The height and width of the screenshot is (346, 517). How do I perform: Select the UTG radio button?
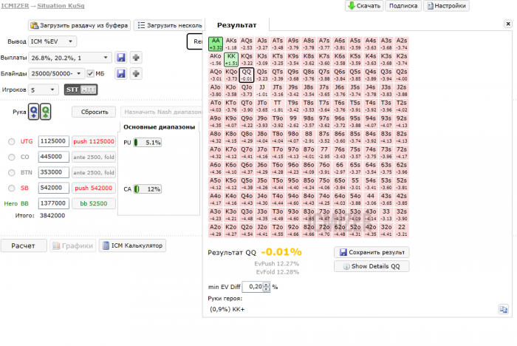pyautogui.click(x=12, y=142)
